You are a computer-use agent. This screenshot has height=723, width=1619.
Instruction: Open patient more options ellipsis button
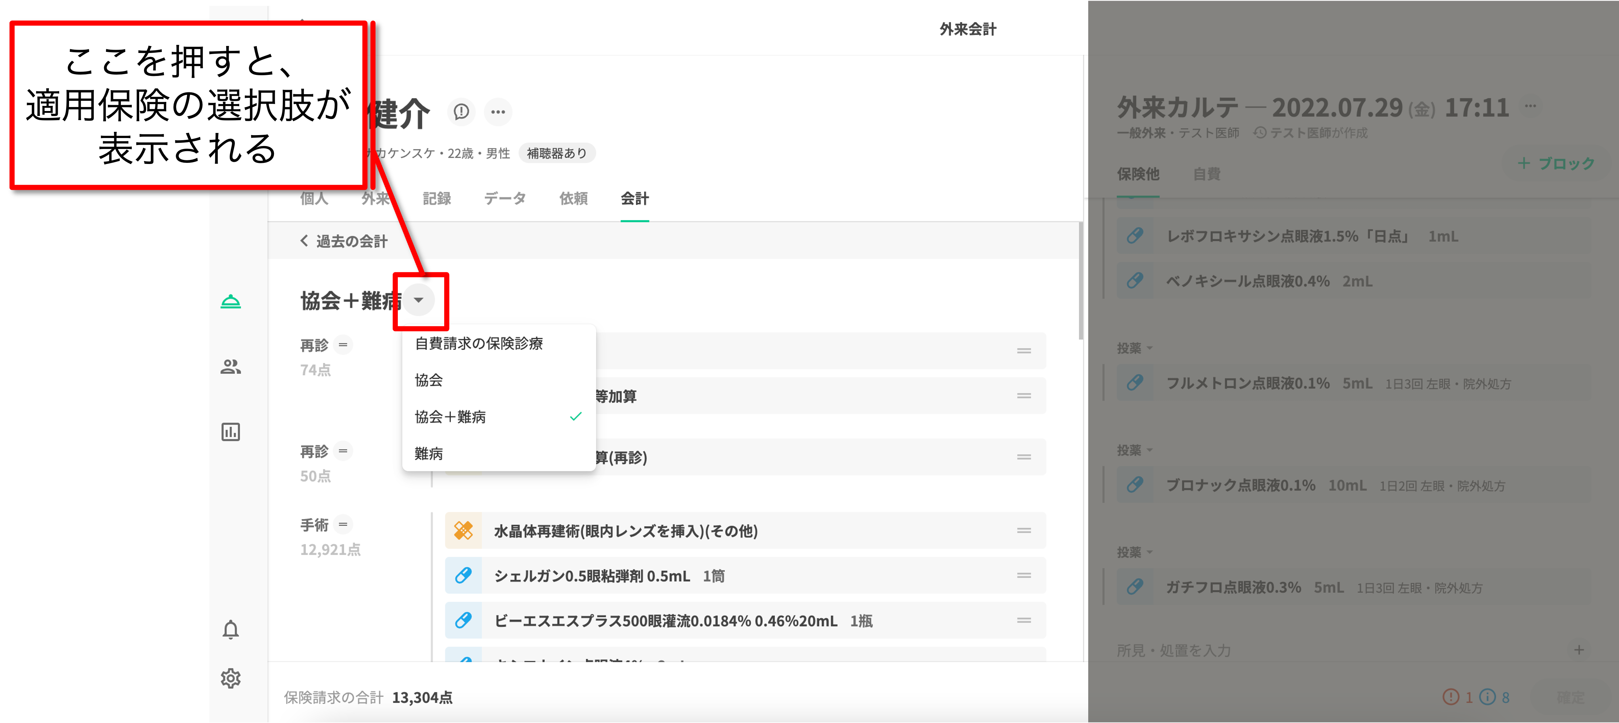(x=498, y=112)
